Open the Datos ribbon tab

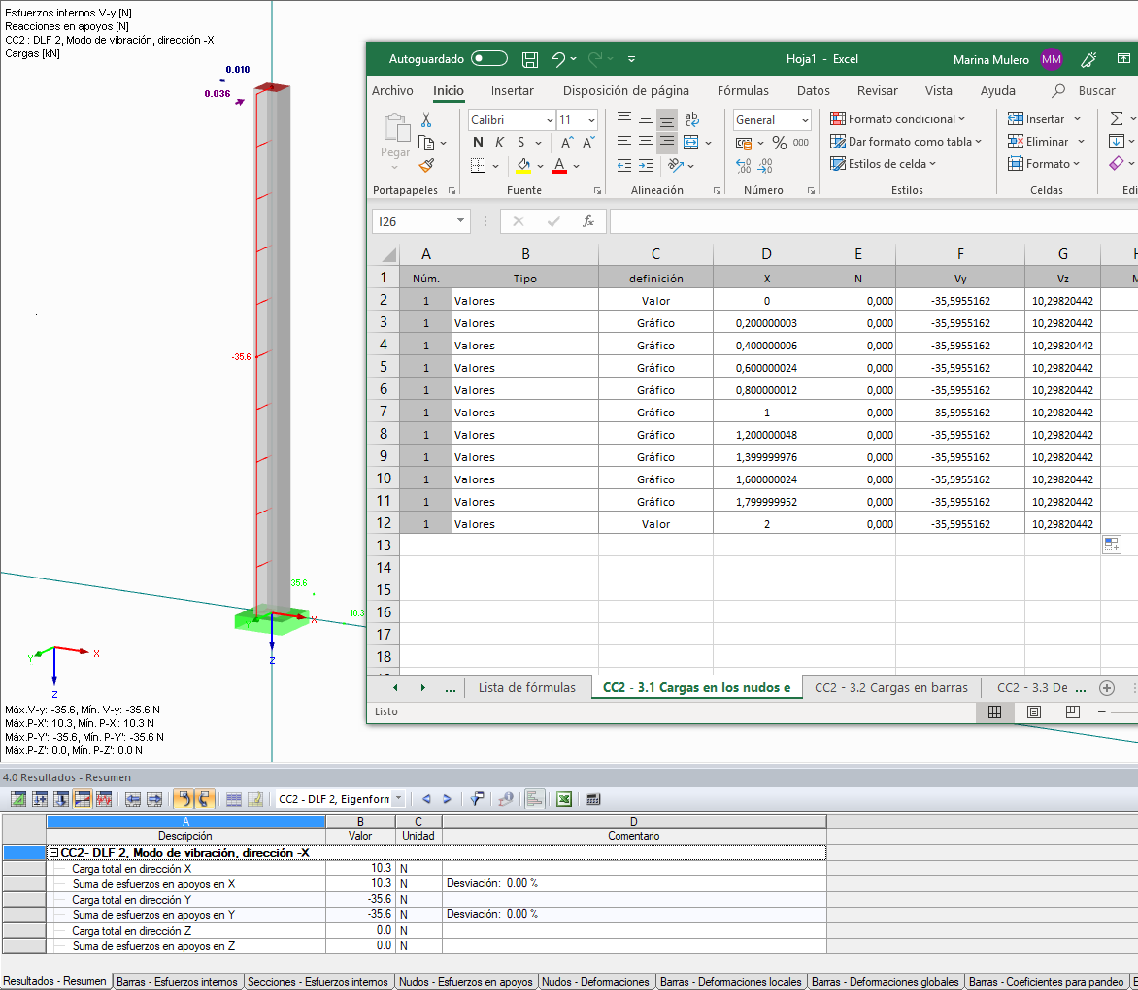tap(813, 90)
